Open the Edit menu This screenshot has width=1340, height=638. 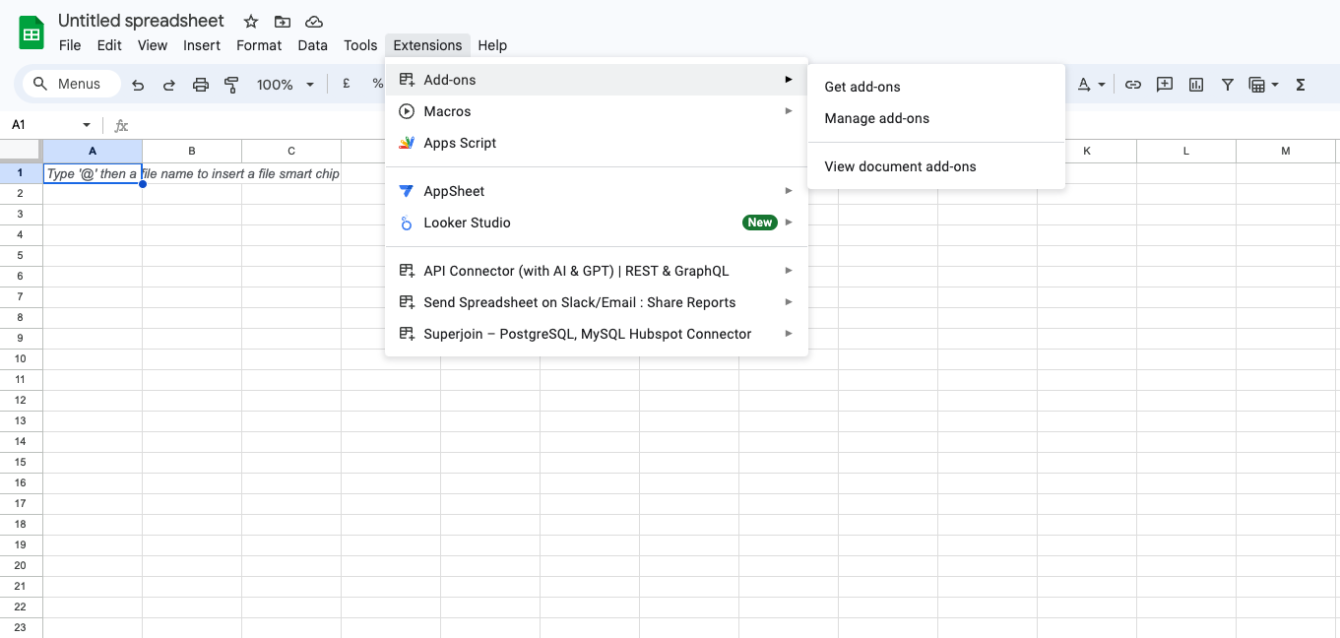pyautogui.click(x=109, y=45)
